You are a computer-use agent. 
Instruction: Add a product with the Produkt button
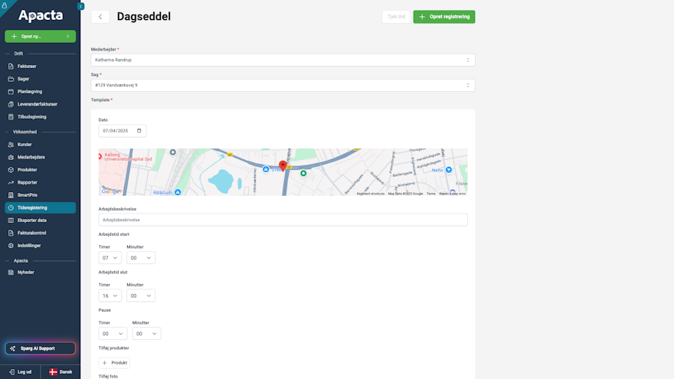point(114,363)
